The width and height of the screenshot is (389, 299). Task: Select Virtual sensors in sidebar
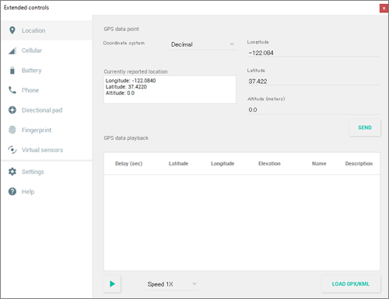pyautogui.click(x=47, y=150)
